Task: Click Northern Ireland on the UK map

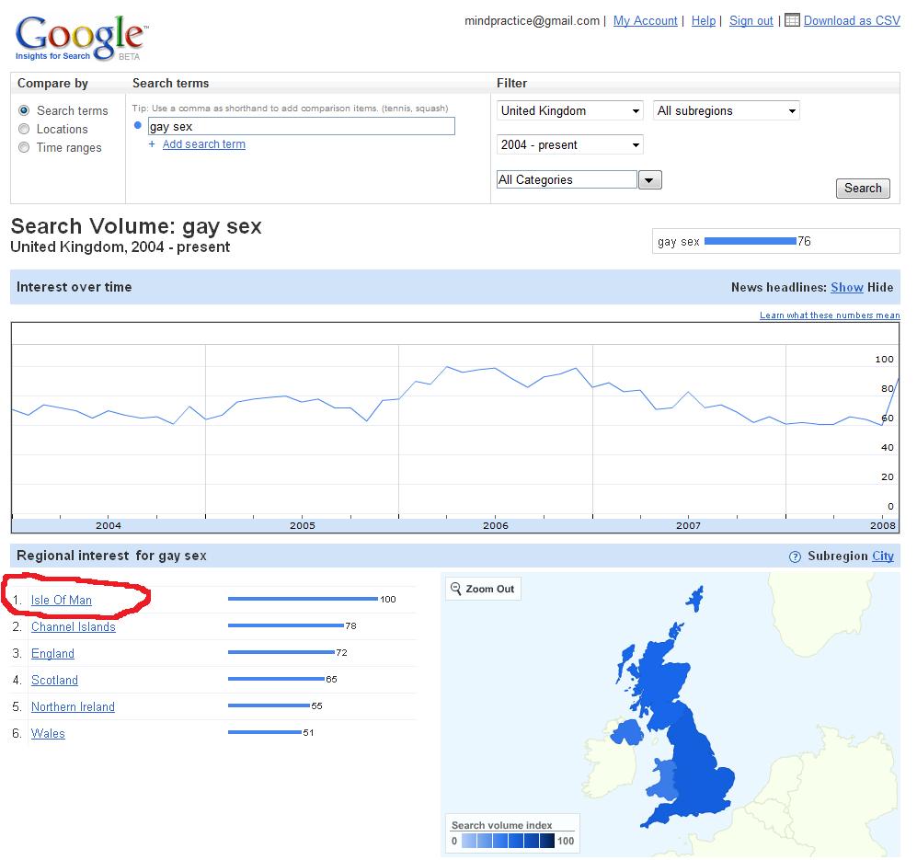Action: [627, 731]
